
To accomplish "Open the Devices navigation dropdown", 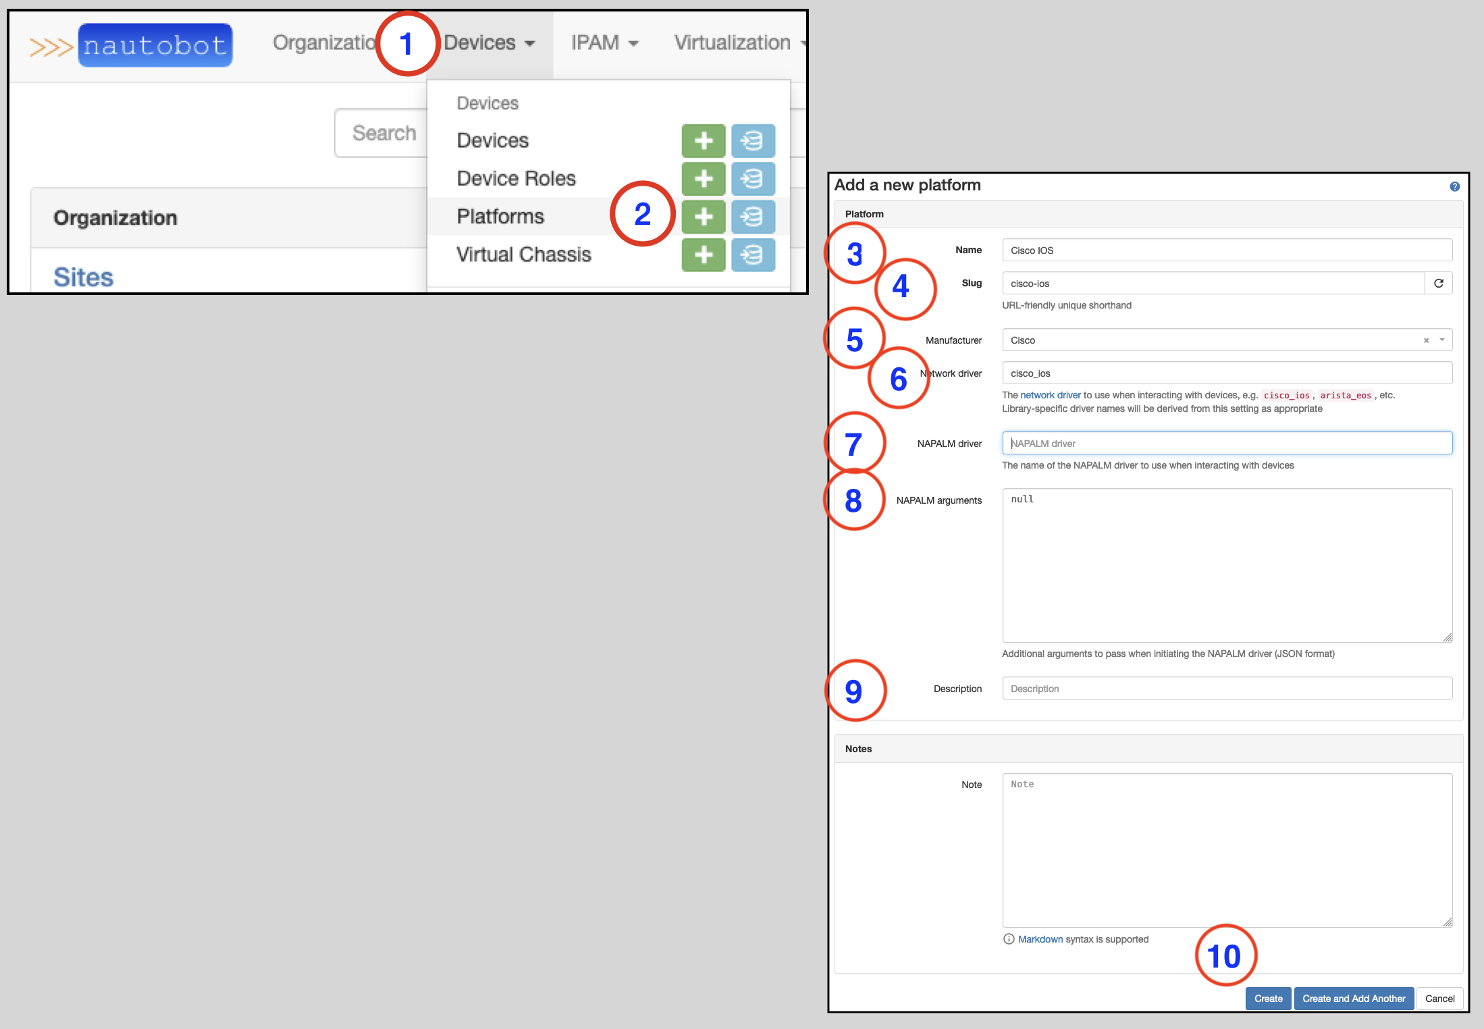I will 489,43.
